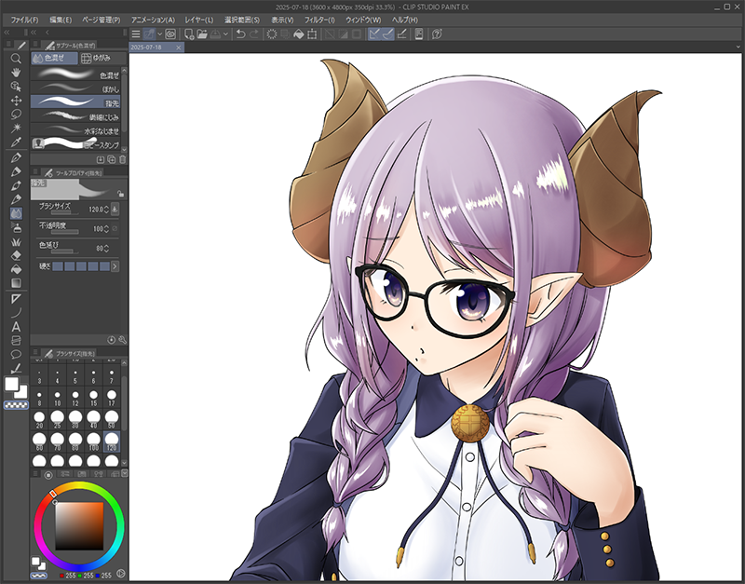The height and width of the screenshot is (584, 745).
Task: Select the Move layer tool
Action: coord(16,101)
